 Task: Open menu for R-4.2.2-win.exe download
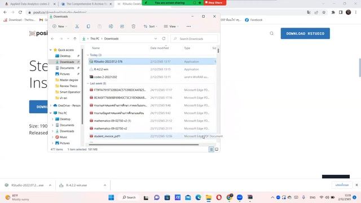click(105, 186)
